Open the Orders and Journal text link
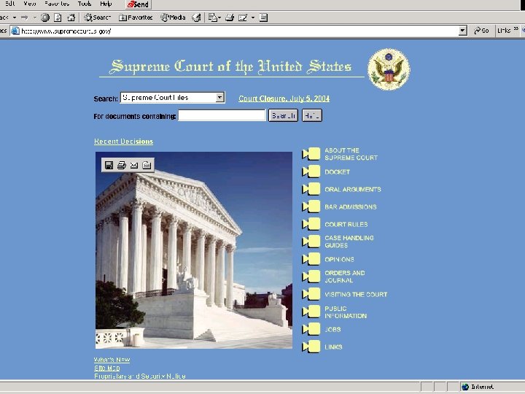The width and height of the screenshot is (525, 394). (x=345, y=277)
